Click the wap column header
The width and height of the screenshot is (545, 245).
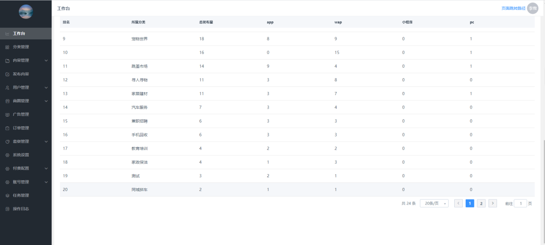(338, 22)
